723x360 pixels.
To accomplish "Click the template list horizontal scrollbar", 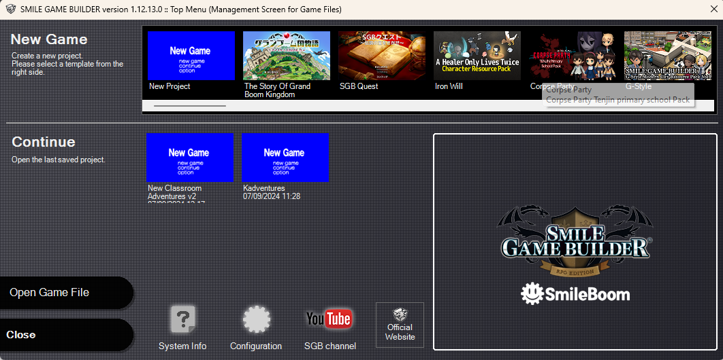I will pos(190,106).
